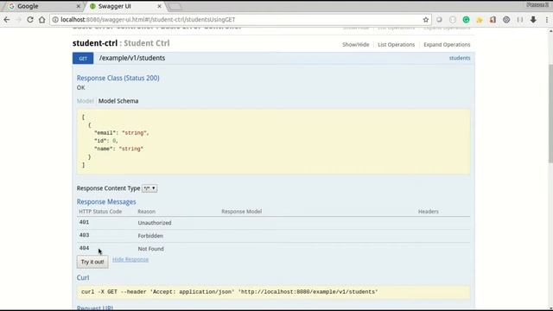Click the yellow JSON model schema box
553x311 pixels.
coord(273,142)
